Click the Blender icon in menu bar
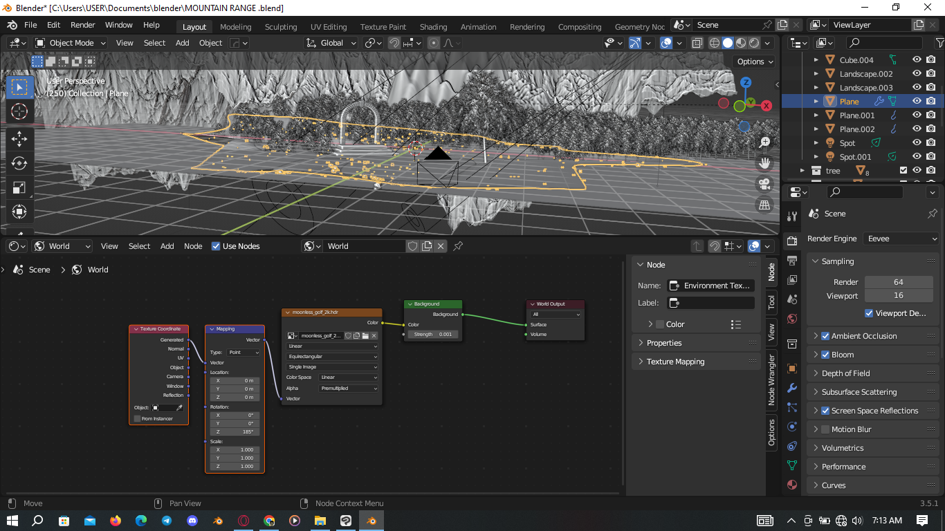Screen dimensions: 945x531 tap(12, 25)
